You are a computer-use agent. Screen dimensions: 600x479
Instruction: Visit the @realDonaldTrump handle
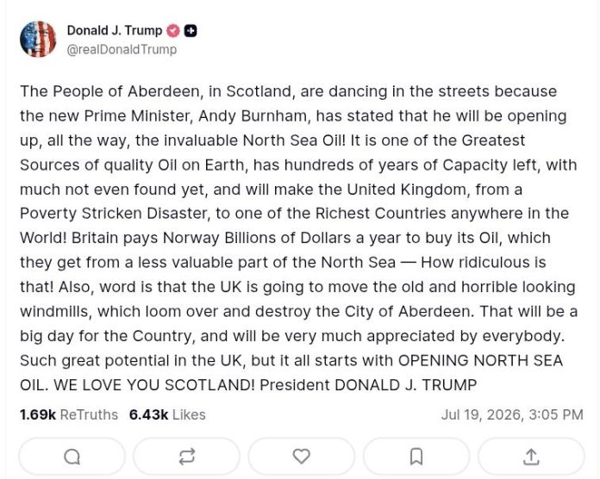[x=122, y=50]
